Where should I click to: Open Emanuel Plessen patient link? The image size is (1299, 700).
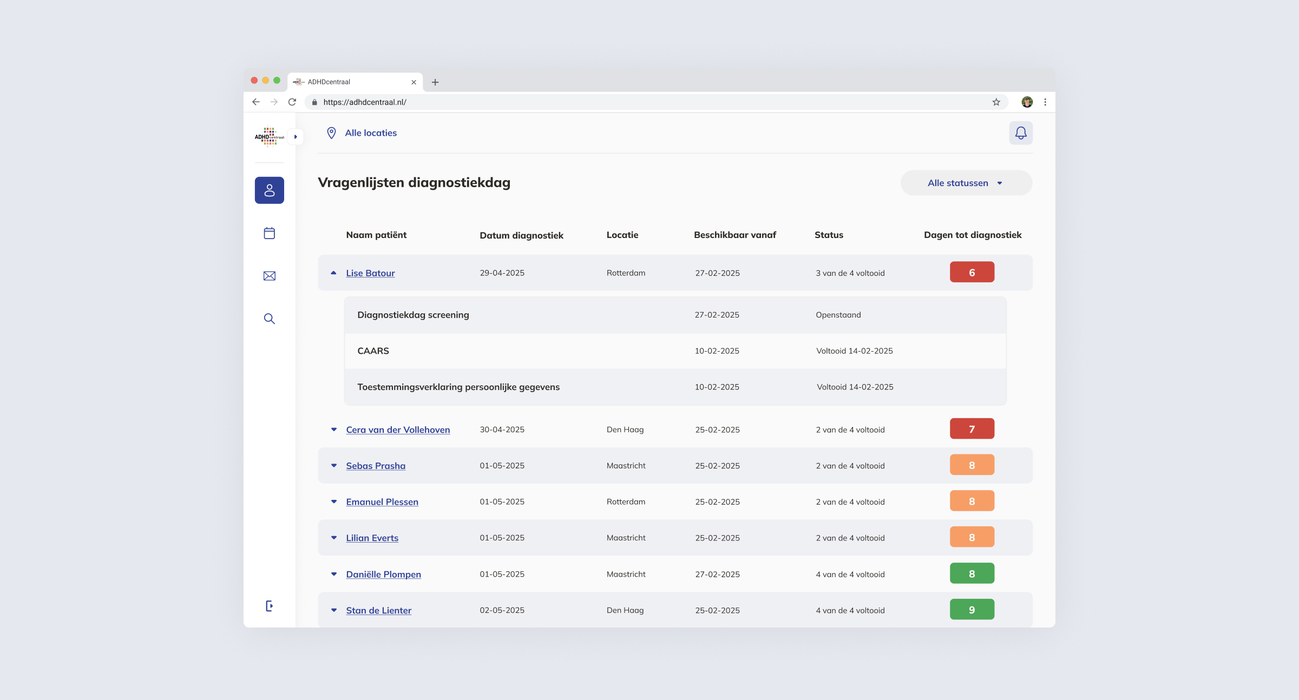point(382,502)
